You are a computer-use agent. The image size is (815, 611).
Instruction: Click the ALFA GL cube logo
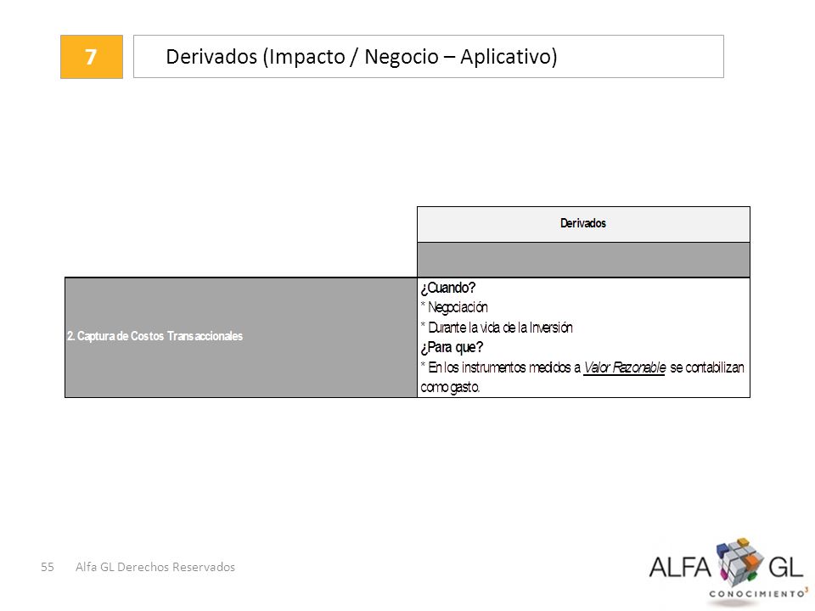point(740,562)
